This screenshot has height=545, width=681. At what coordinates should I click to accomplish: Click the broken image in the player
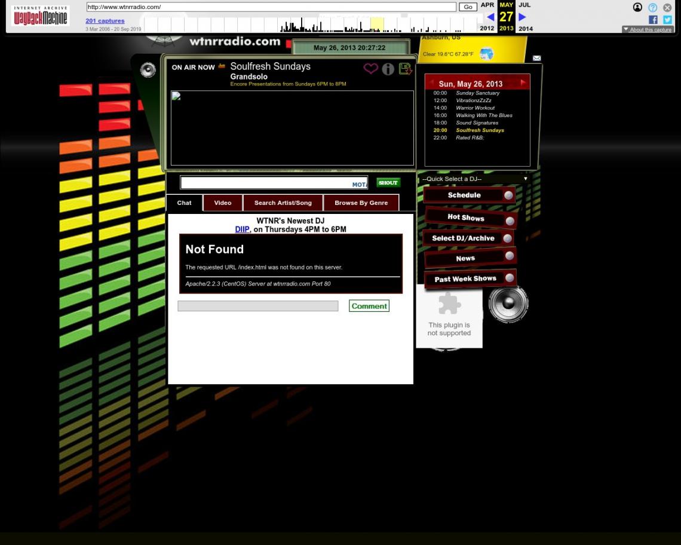[176, 96]
